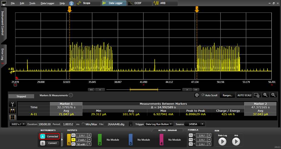281x149 pixels.
Task: Select the blue output 3 color block
Action: [131, 140]
